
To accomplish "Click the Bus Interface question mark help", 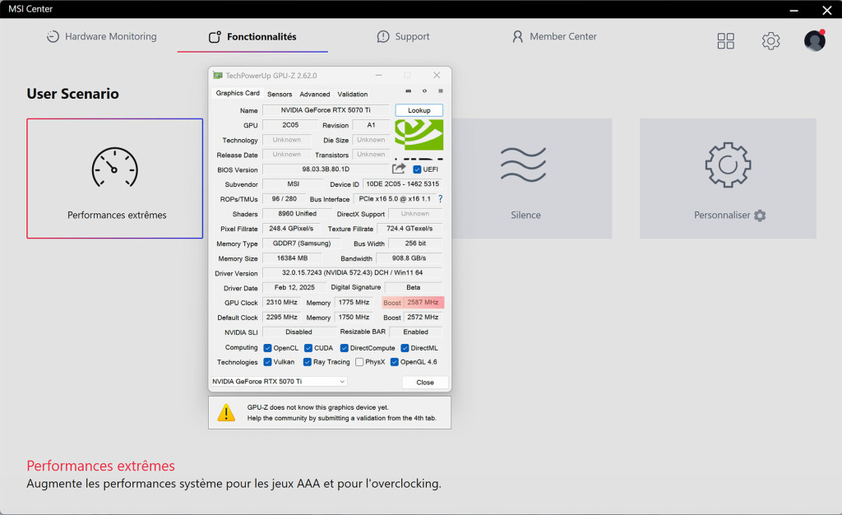I will 441,199.
